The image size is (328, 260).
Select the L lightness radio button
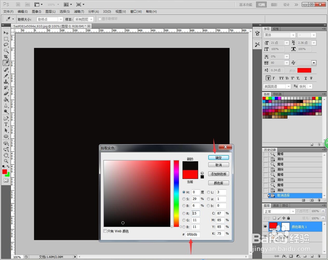click(x=208, y=192)
